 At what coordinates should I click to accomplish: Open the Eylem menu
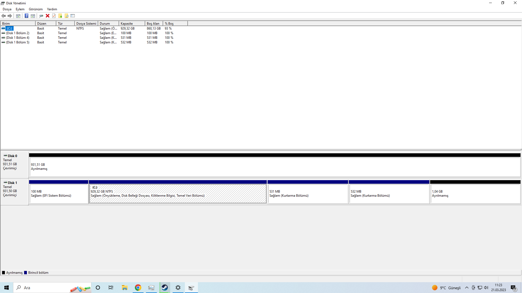tap(20, 9)
